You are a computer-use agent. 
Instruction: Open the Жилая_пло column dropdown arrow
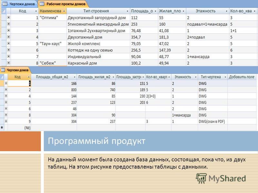pyautogui.click(x=183, y=11)
